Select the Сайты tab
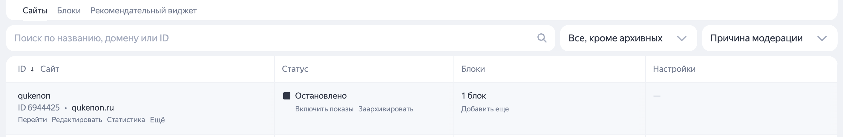Viewport: 843px width, 137px height. [x=35, y=10]
